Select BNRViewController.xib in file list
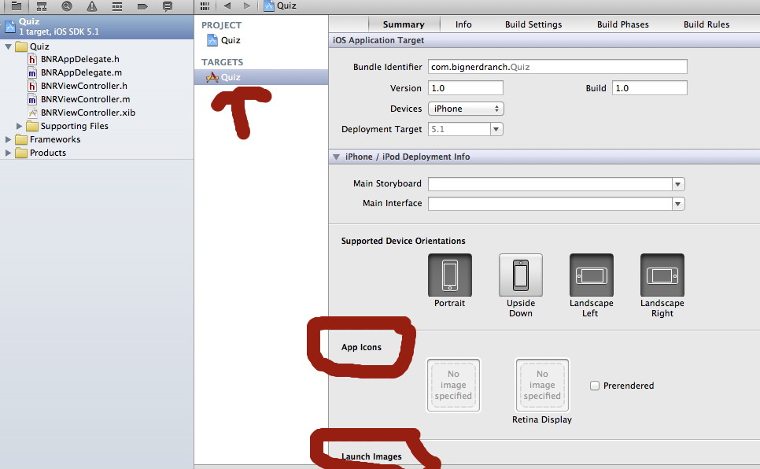 click(x=87, y=113)
